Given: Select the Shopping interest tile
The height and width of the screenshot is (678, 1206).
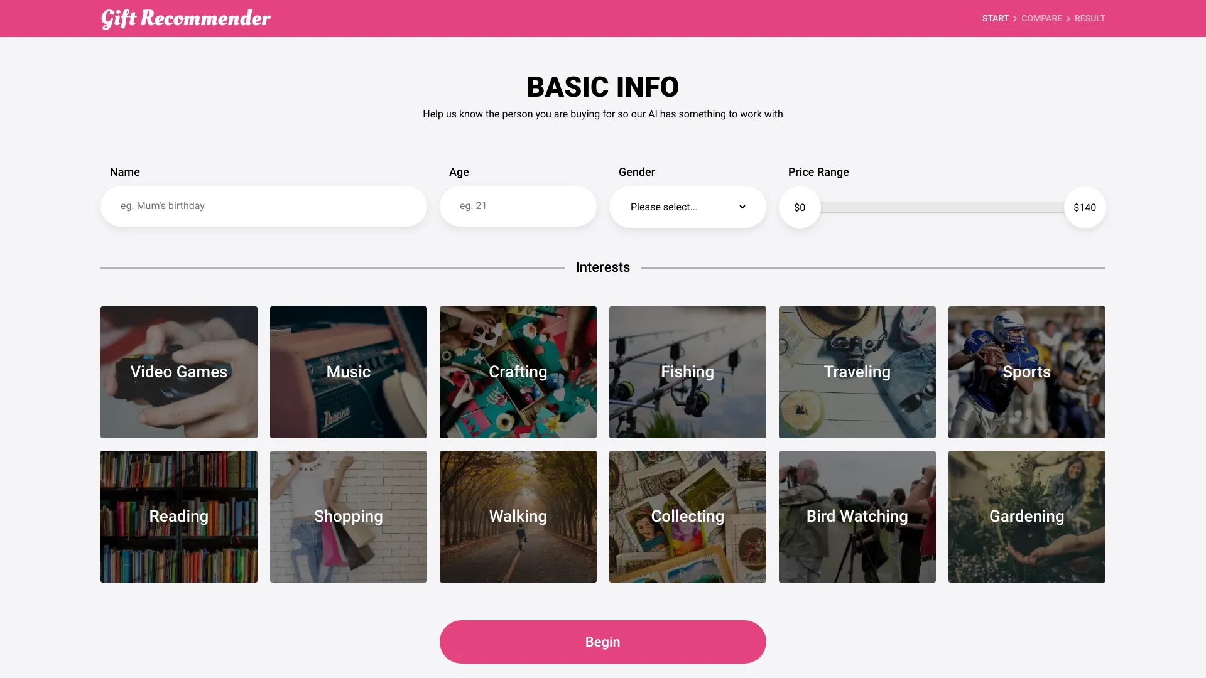Looking at the screenshot, I should tap(348, 516).
